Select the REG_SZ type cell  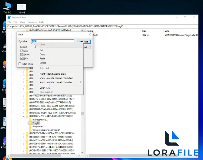coord(145,35)
